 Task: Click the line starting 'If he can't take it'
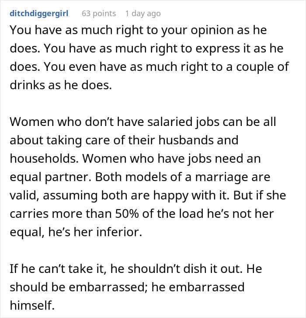(136, 268)
